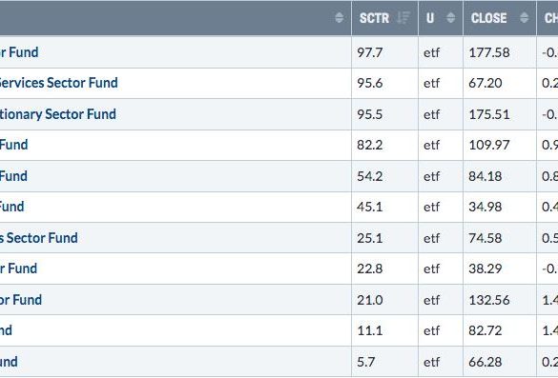Click the U column sort arrows

pos(450,18)
